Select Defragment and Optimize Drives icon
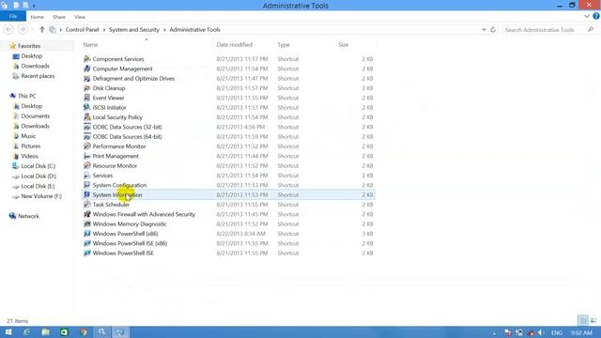 pos(87,78)
